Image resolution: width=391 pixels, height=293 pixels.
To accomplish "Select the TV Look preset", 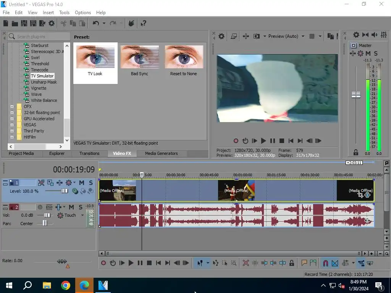I will click(95, 63).
